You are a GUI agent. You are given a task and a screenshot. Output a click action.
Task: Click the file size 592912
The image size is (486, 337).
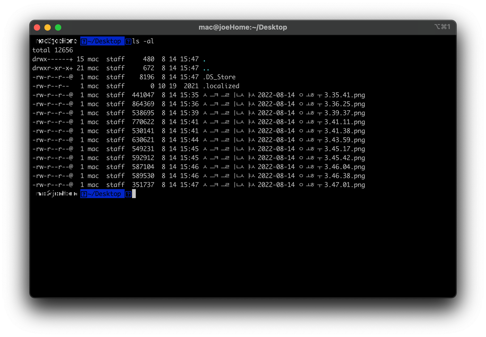point(143,158)
